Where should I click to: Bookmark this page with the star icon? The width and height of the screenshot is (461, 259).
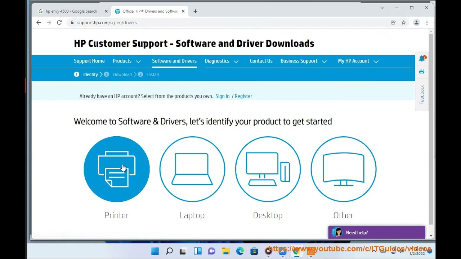pyautogui.click(x=404, y=22)
